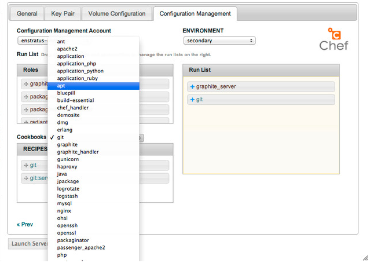Click drag handle icon beside graphite_server
Viewport: 370px width, 263px height.
tap(193, 87)
